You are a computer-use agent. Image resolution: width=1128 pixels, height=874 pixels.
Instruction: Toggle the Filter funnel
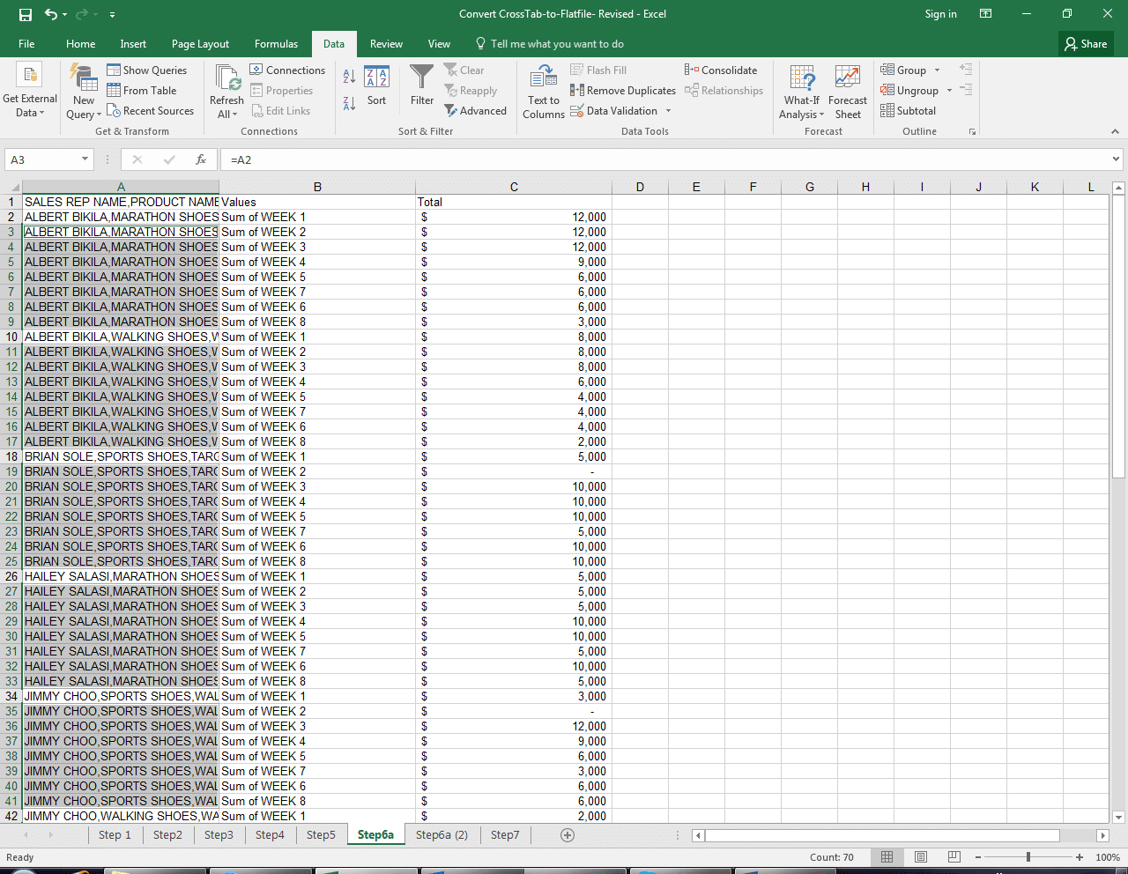tap(422, 85)
